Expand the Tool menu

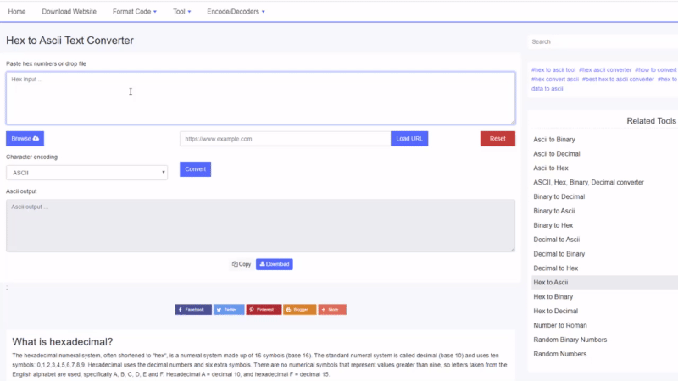181,12
